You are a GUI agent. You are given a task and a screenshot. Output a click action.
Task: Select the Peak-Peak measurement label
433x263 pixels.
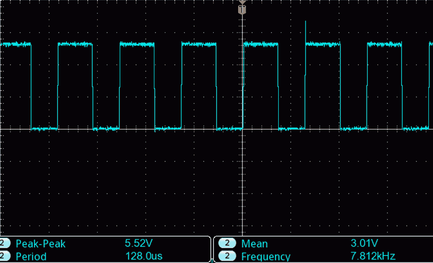41,244
